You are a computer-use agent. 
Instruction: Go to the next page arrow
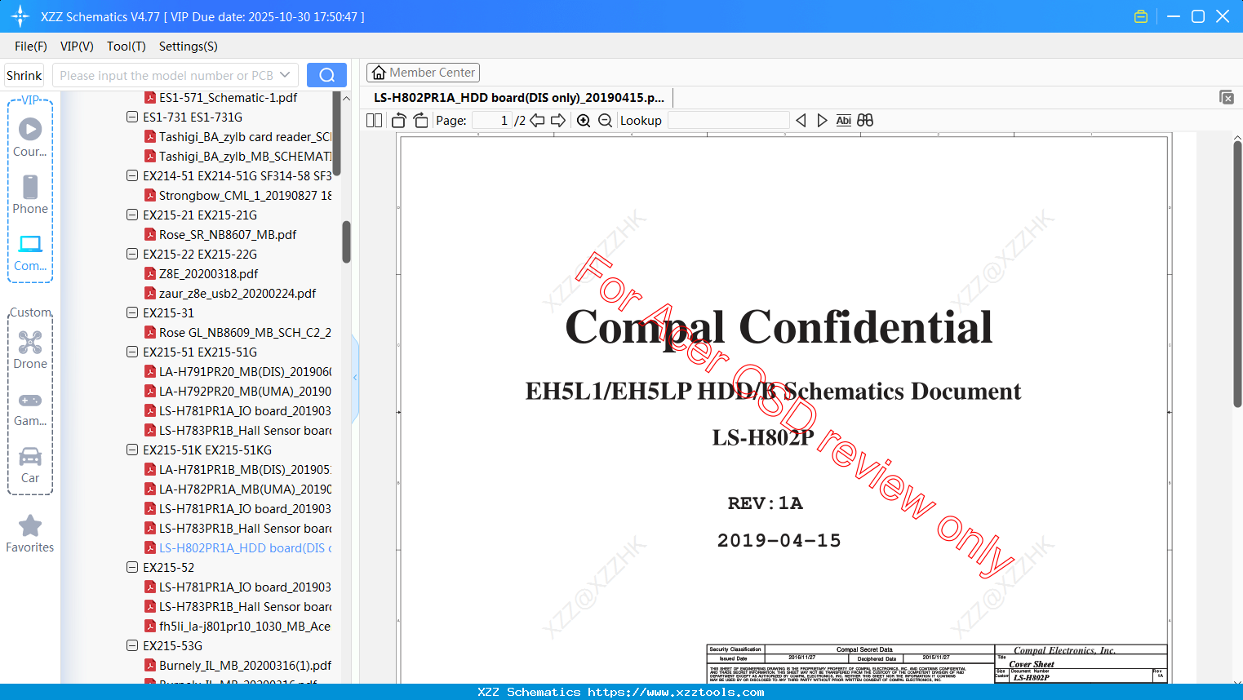tap(558, 121)
